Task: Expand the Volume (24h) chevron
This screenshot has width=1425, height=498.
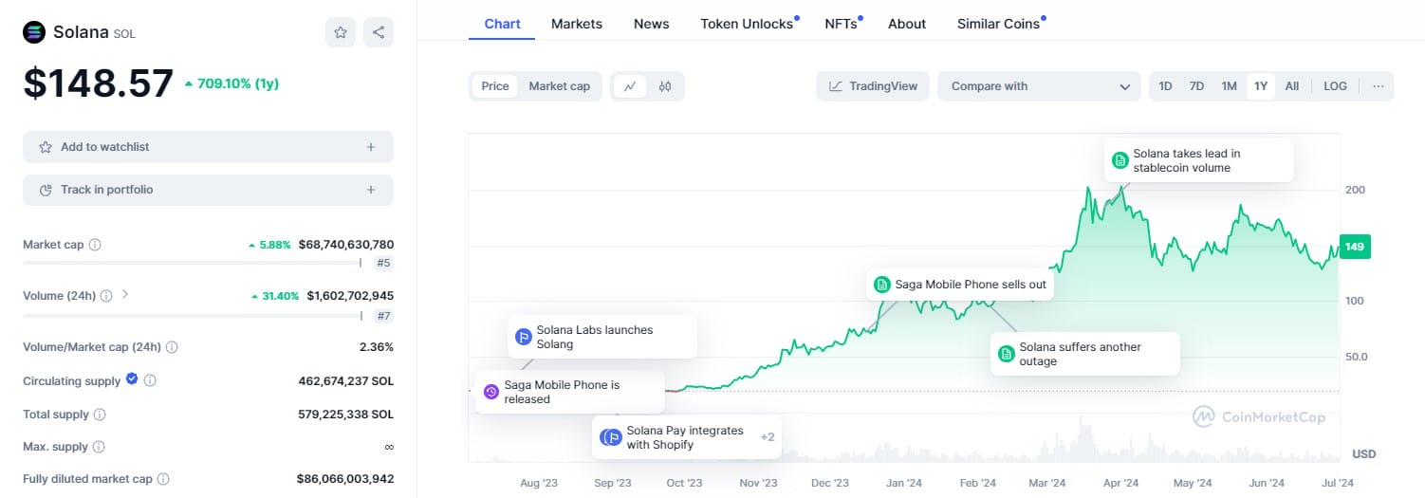Action: tap(125, 295)
